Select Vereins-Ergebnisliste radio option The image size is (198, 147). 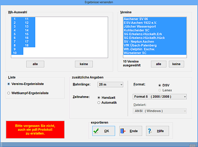pyautogui.click(x=9, y=84)
